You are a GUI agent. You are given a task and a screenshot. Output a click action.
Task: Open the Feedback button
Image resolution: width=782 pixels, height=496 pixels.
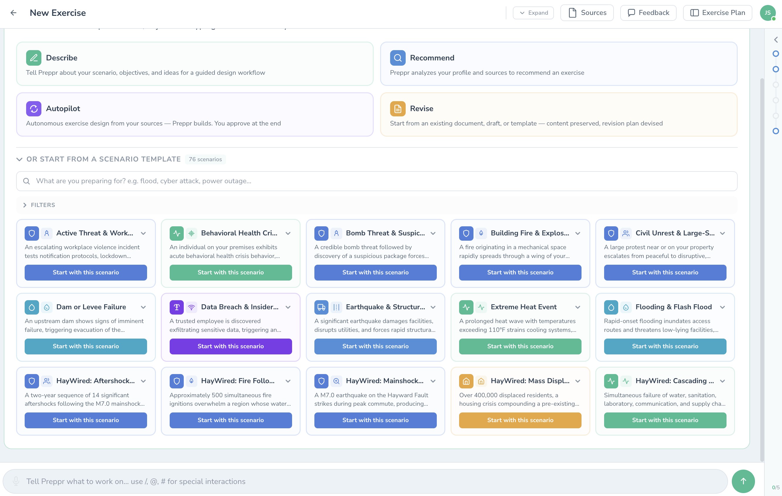click(x=648, y=13)
